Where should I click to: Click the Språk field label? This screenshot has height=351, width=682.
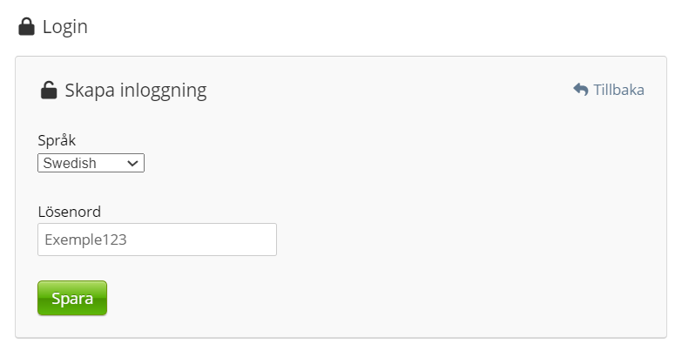[57, 140]
